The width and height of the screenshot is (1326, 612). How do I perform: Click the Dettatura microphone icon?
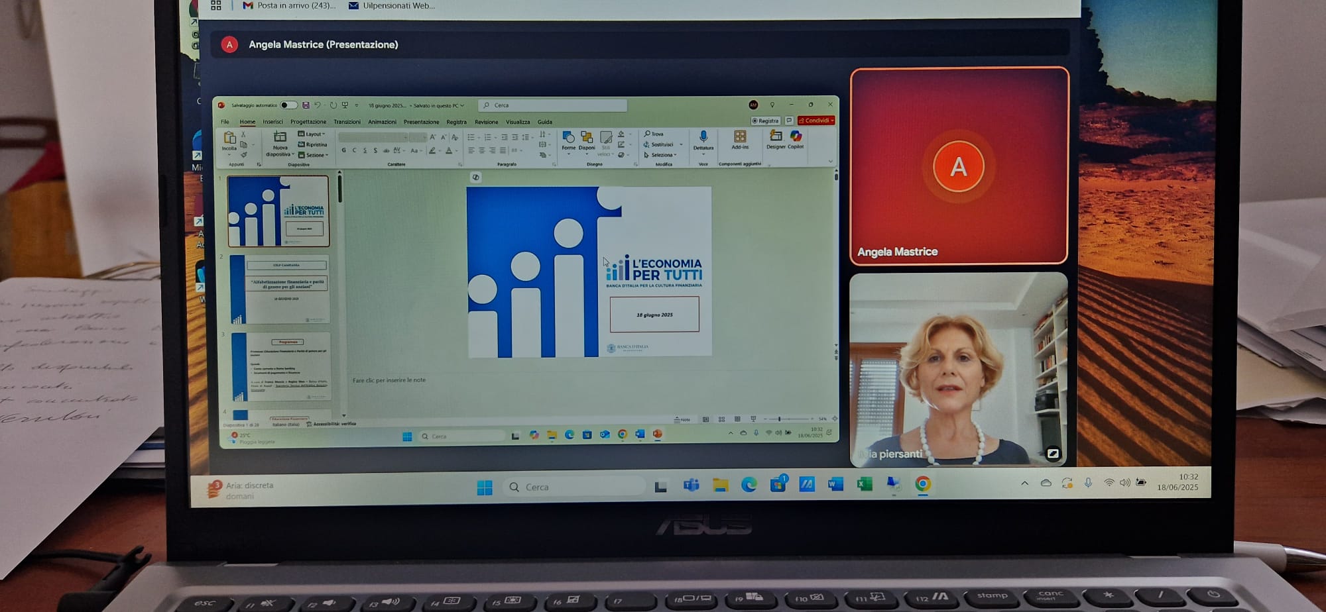coord(703,136)
